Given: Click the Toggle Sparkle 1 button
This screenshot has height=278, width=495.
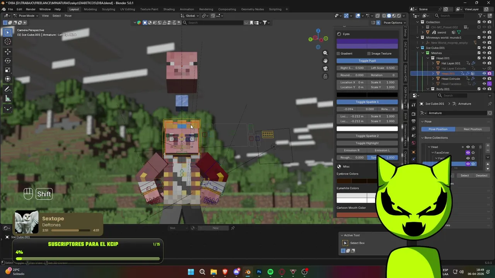Looking at the screenshot, I should pyautogui.click(x=367, y=102).
